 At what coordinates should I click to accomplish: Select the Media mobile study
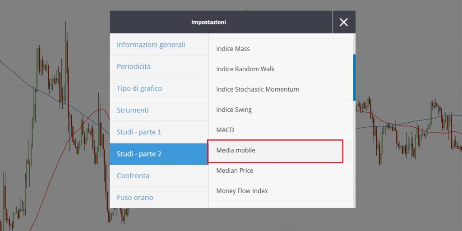(x=280, y=150)
